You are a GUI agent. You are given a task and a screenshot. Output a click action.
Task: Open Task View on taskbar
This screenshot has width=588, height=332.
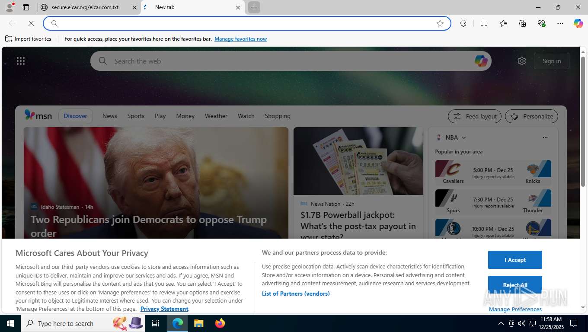coord(156,323)
